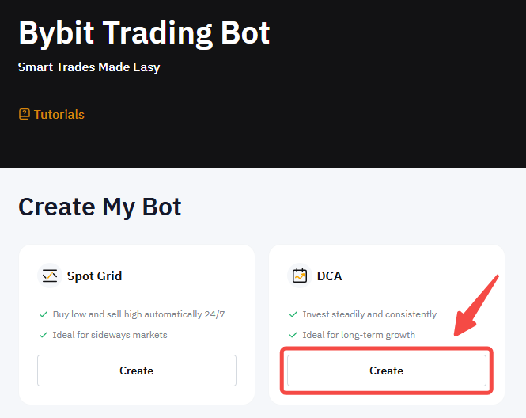Click 'Ideal for long-term growth' text
526x418 pixels.
[358, 335]
